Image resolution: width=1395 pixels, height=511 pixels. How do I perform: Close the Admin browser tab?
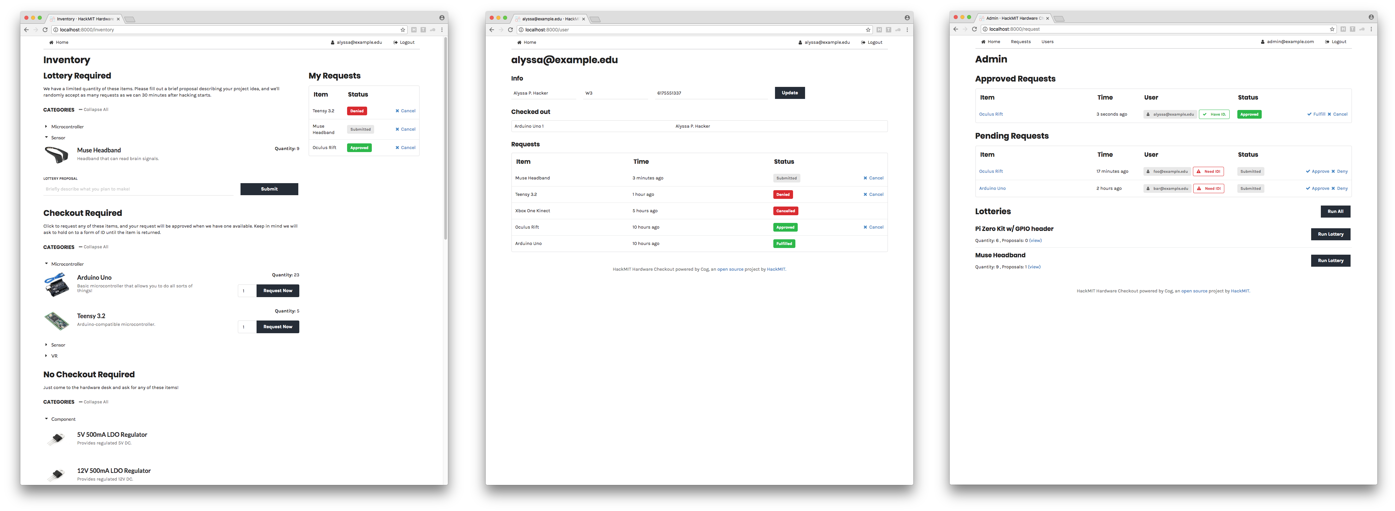tap(1047, 18)
